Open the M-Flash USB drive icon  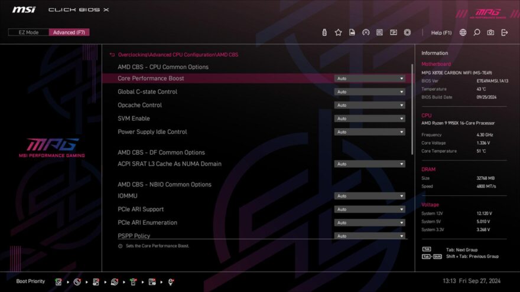[324, 32]
